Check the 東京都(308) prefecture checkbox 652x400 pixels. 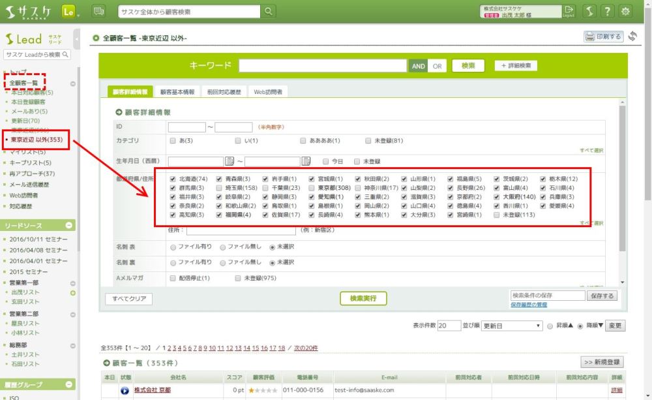pyautogui.click(x=312, y=188)
